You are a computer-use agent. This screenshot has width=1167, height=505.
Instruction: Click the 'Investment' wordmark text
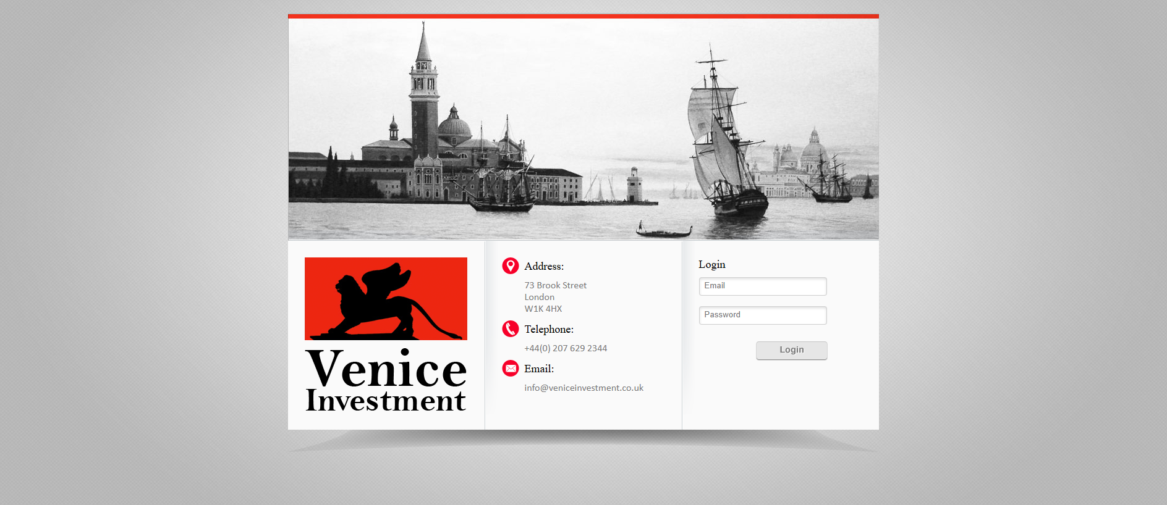386,400
